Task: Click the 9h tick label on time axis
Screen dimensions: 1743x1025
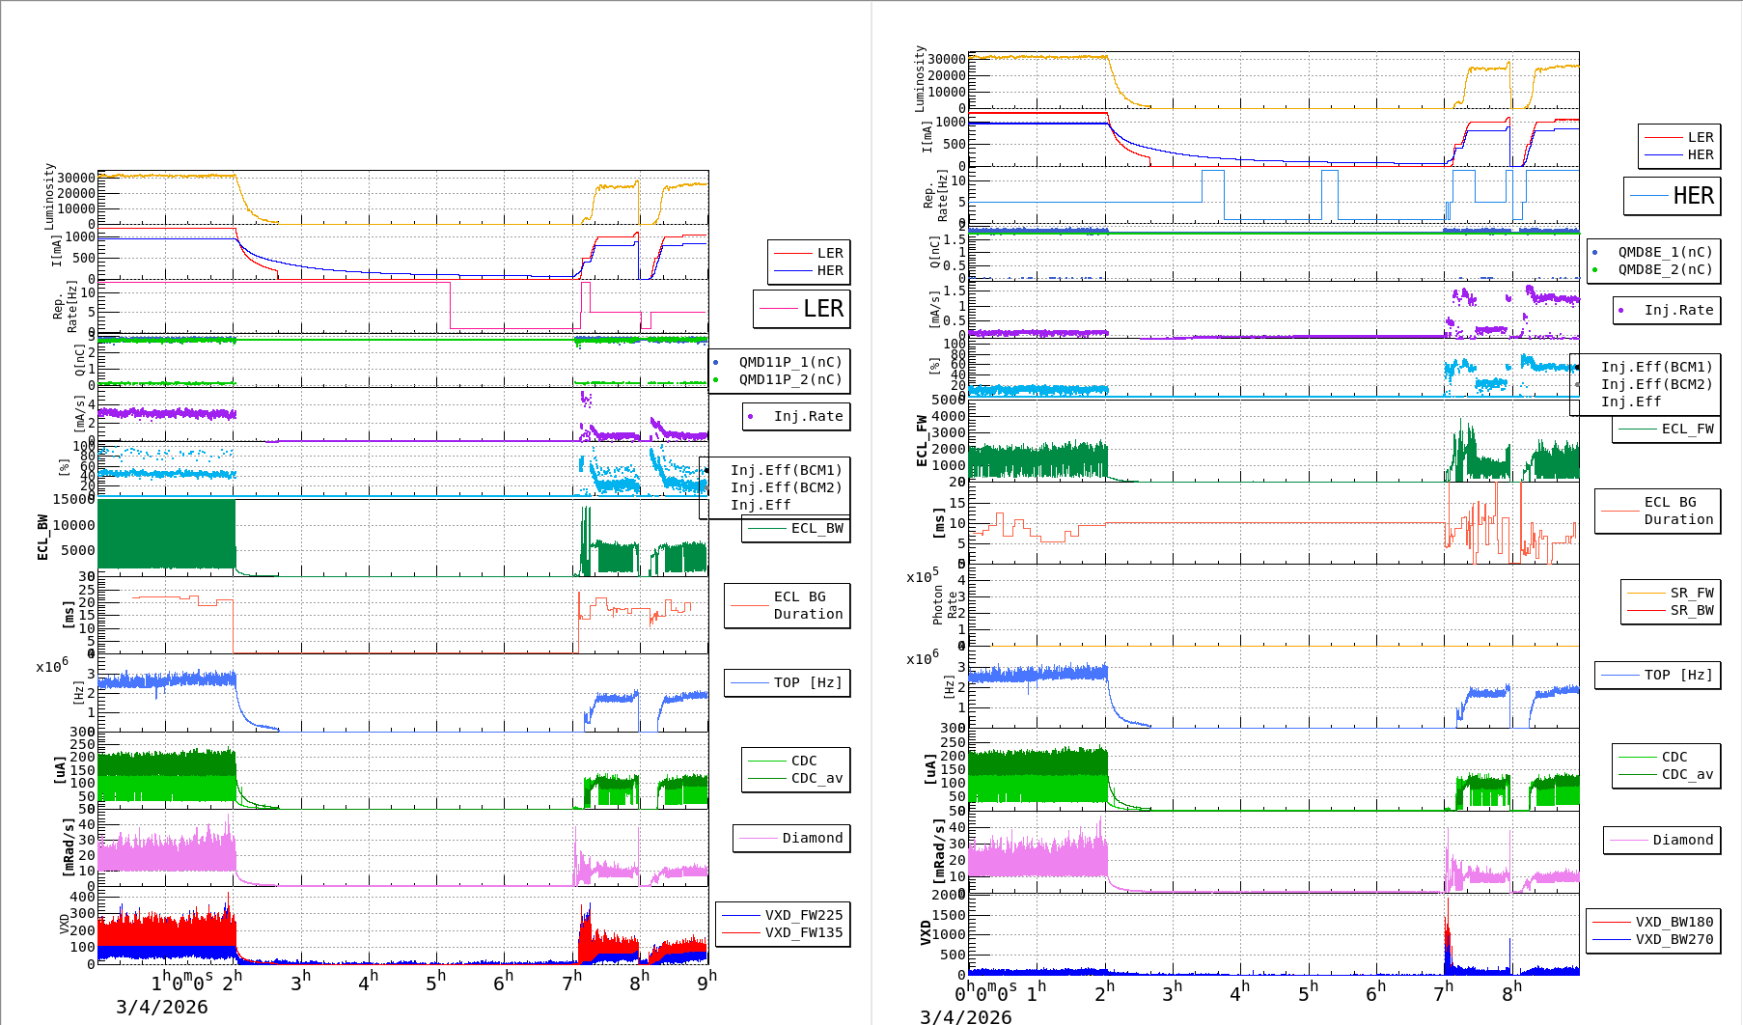Action: (x=707, y=980)
